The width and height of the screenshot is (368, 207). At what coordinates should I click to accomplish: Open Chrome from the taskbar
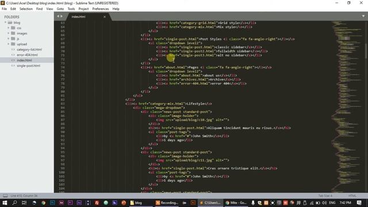pyautogui.click(x=43, y=202)
